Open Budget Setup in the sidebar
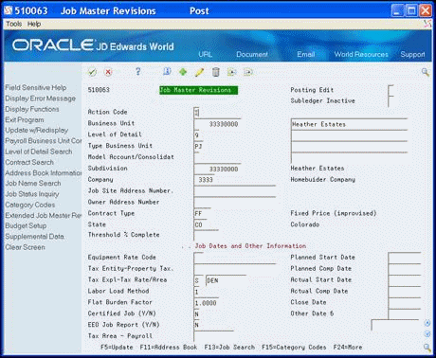The image size is (436, 358). 26,226
